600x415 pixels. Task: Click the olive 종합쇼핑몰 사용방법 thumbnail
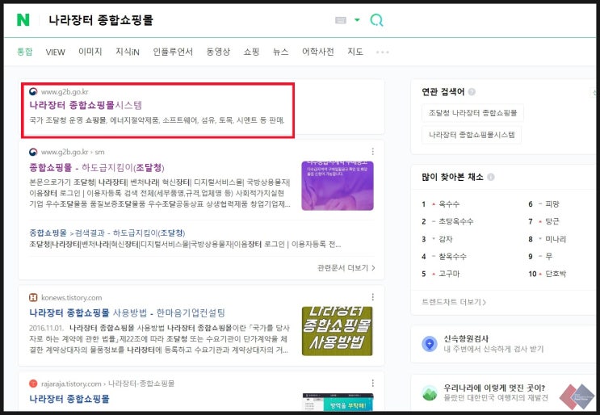pyautogui.click(x=337, y=331)
